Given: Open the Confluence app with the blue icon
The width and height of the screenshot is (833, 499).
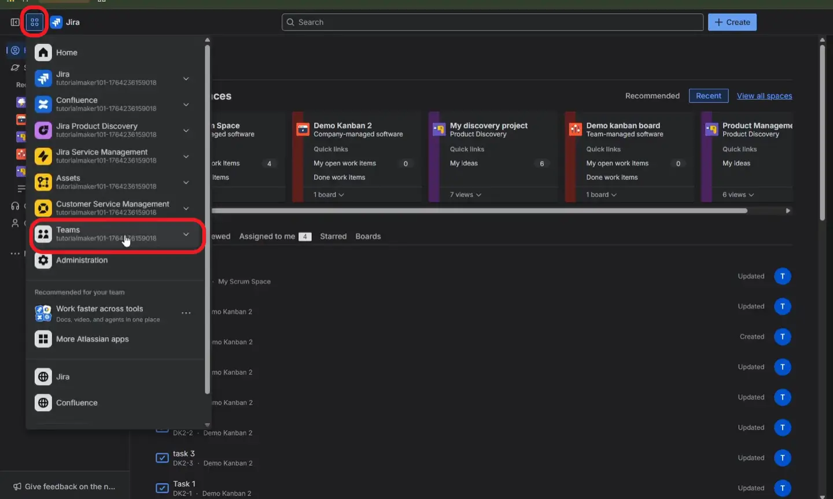Looking at the screenshot, I should pyautogui.click(x=43, y=104).
